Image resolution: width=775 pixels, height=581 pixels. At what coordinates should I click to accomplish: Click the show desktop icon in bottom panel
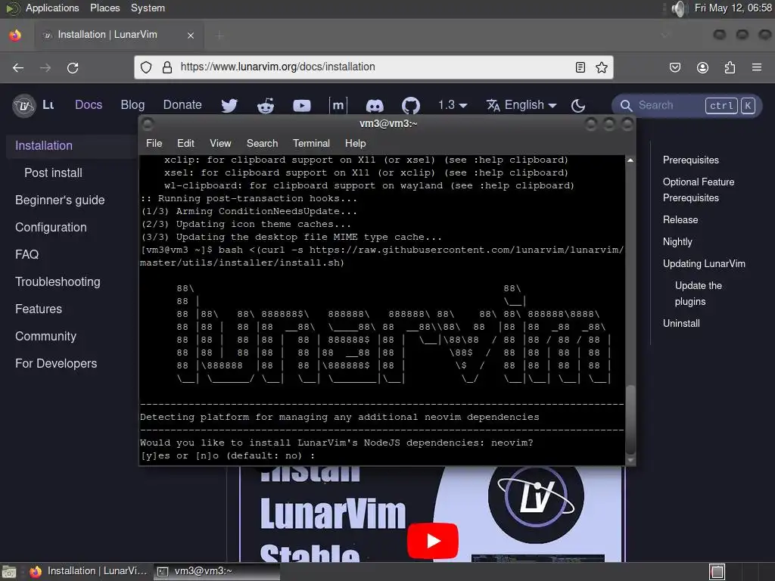[x=8, y=572]
